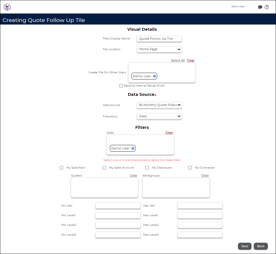The width and height of the screenshot is (276, 254).
Task: Clear the Sales filter selection
Action: [x=169, y=132]
